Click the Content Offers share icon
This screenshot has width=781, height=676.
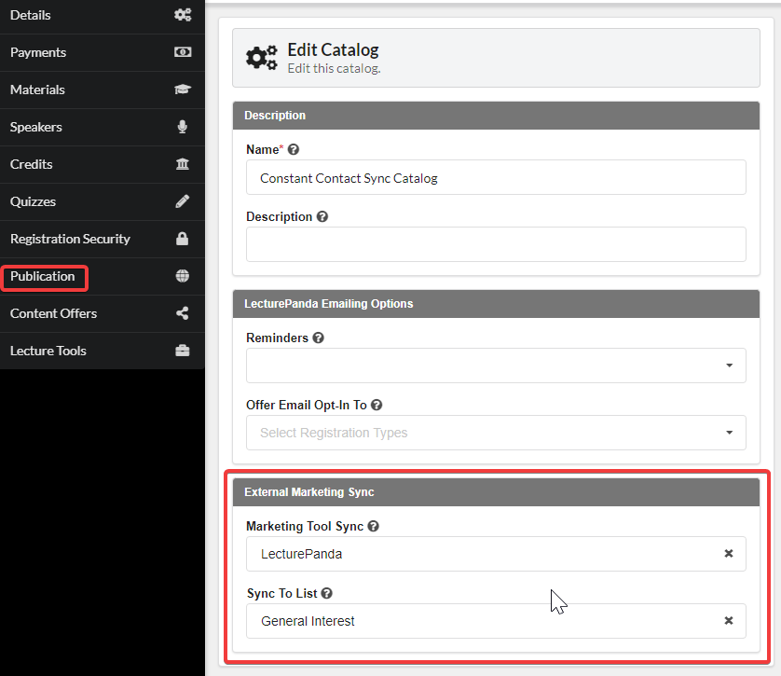coord(183,313)
